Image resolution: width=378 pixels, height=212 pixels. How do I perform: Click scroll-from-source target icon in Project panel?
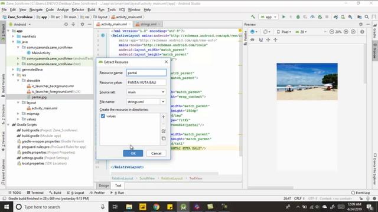pyautogui.click(x=66, y=24)
